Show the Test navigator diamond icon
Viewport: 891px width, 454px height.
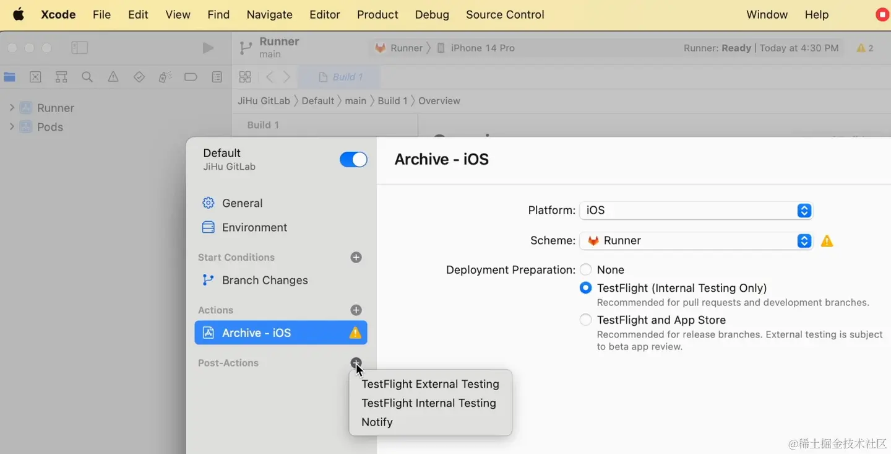coord(139,77)
